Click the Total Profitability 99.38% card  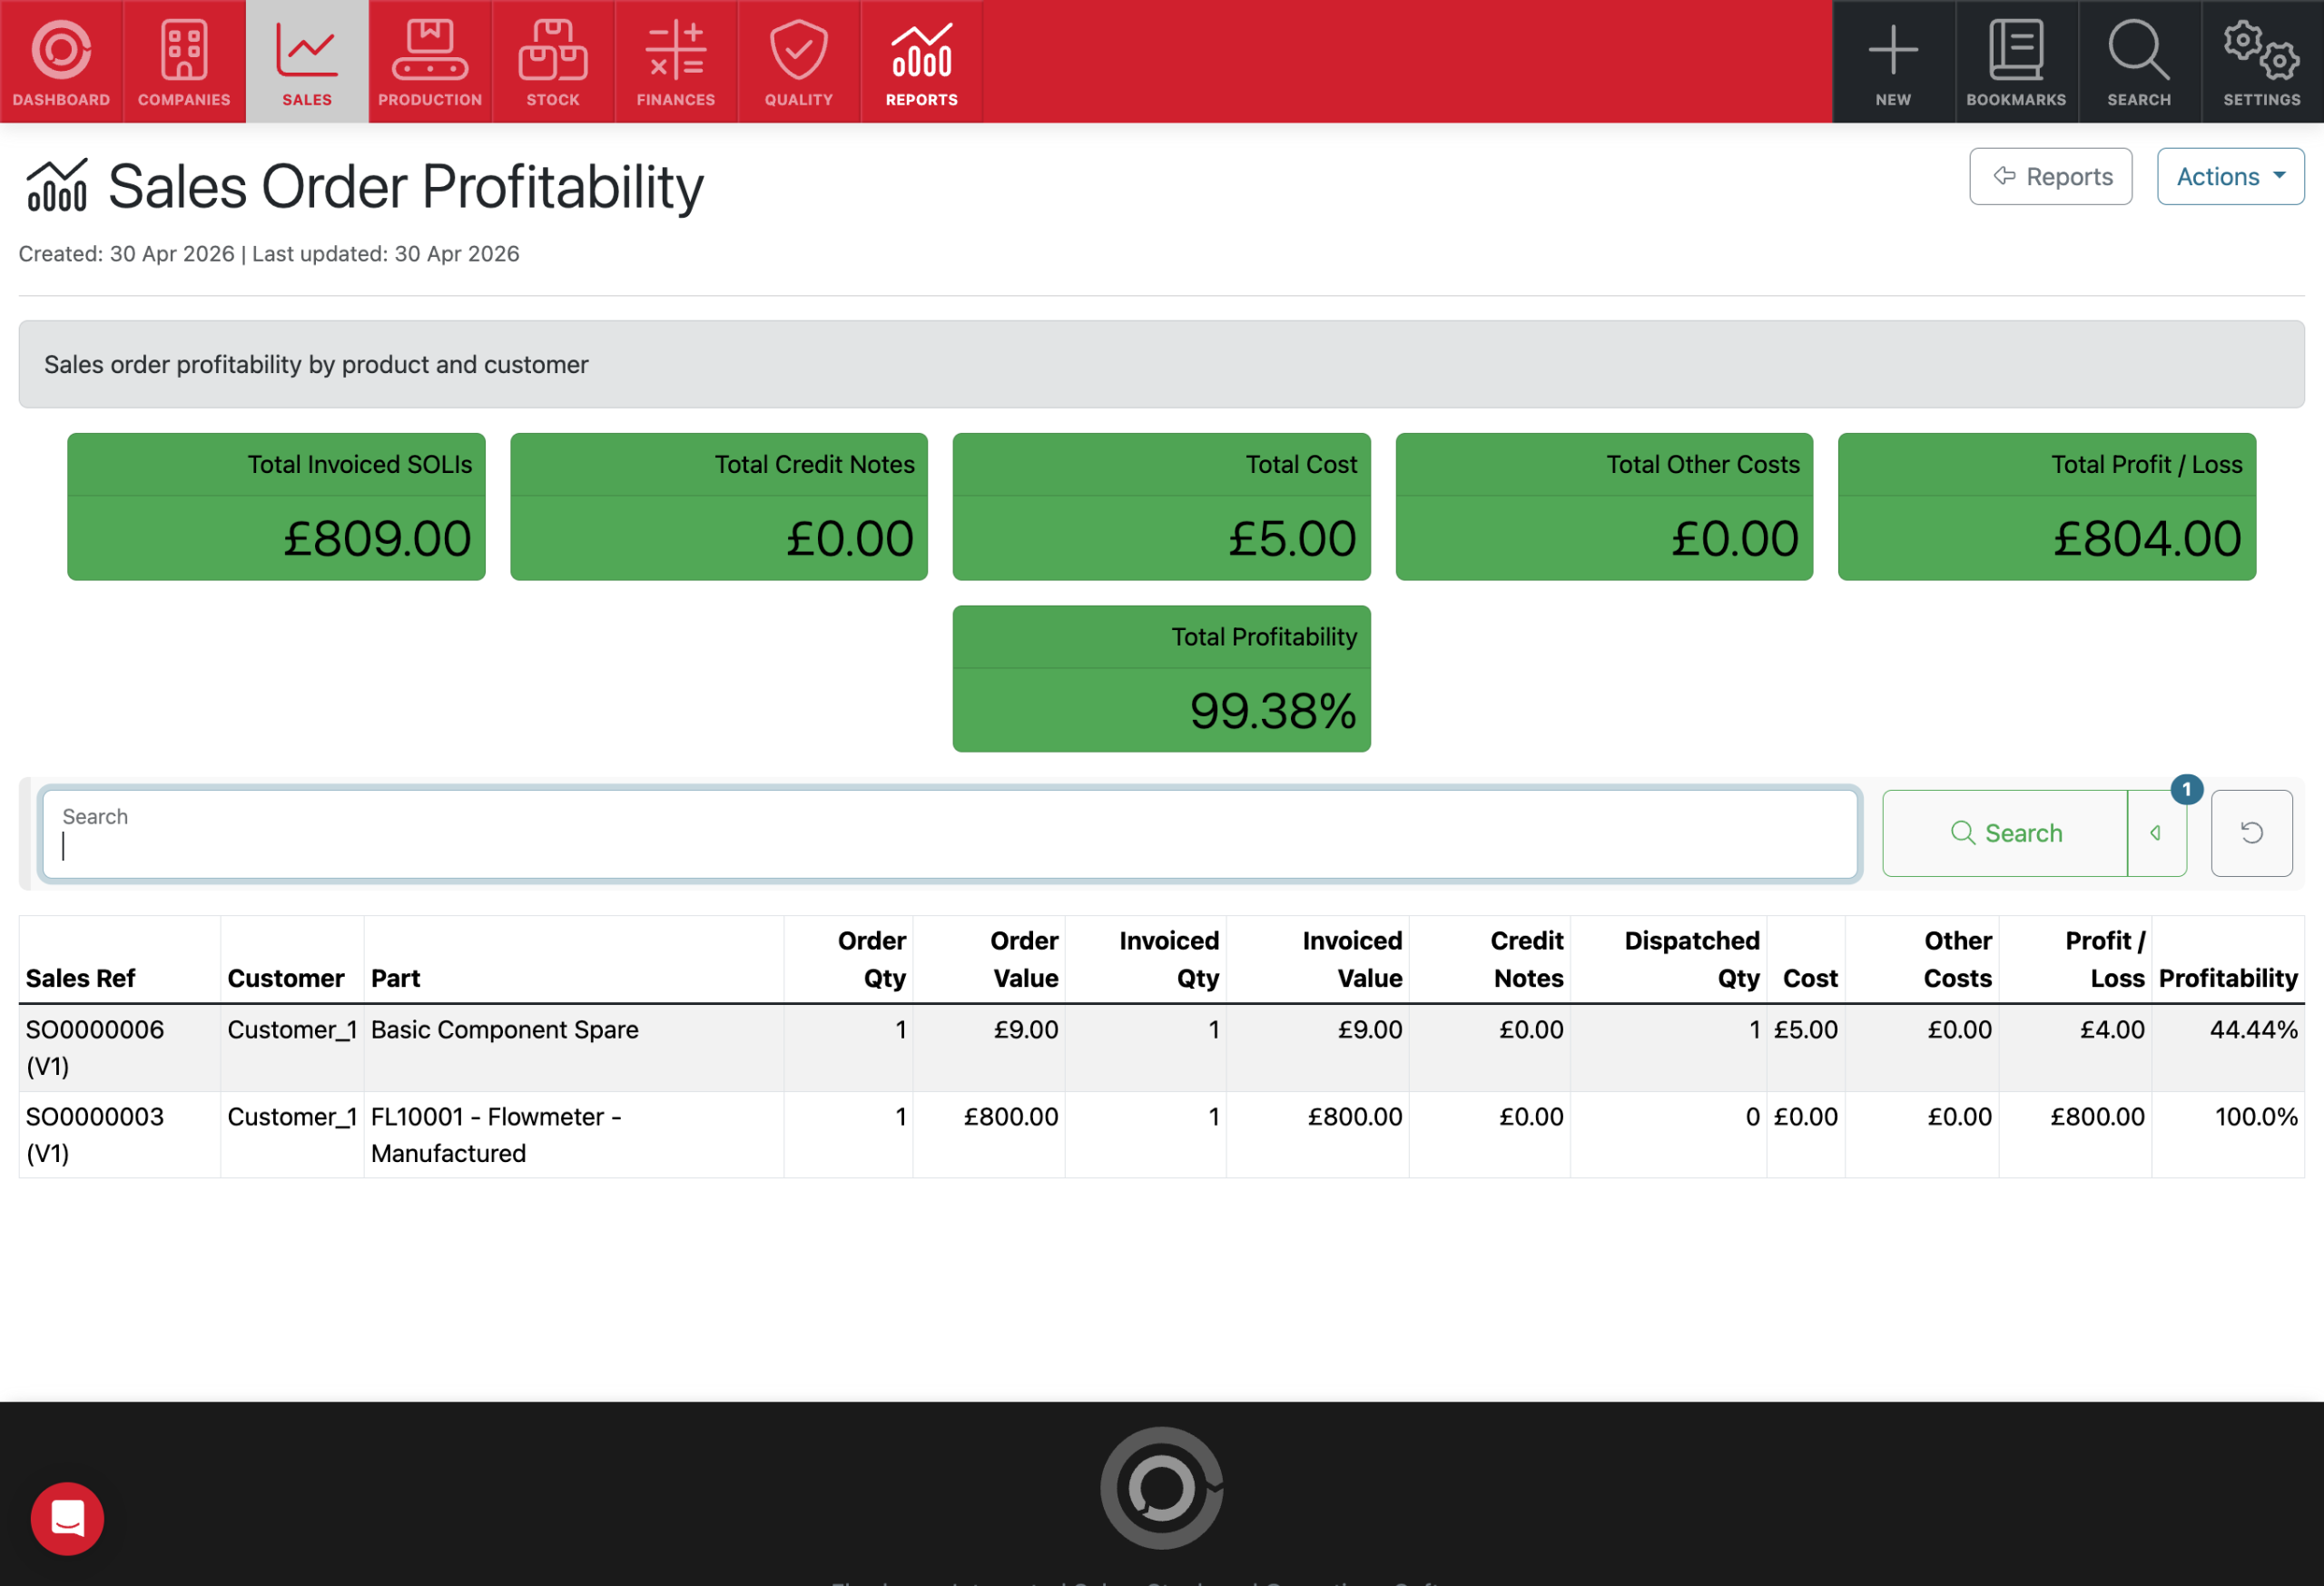point(1162,678)
